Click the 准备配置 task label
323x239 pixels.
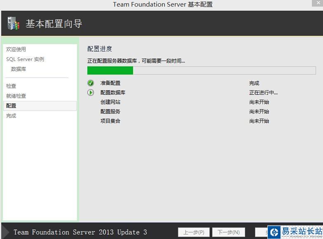coord(110,83)
